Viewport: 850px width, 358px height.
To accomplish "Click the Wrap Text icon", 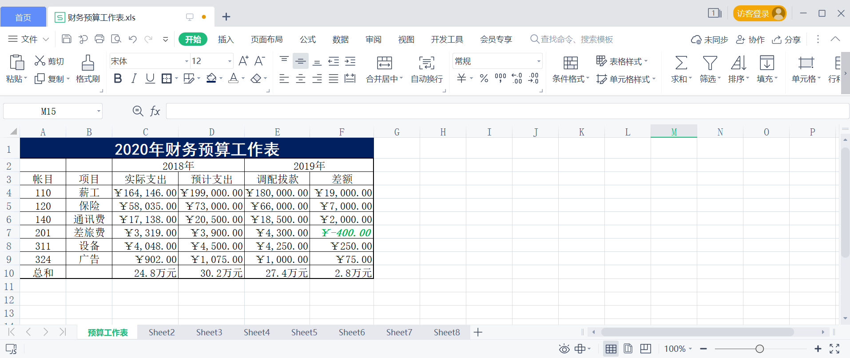I will click(427, 63).
